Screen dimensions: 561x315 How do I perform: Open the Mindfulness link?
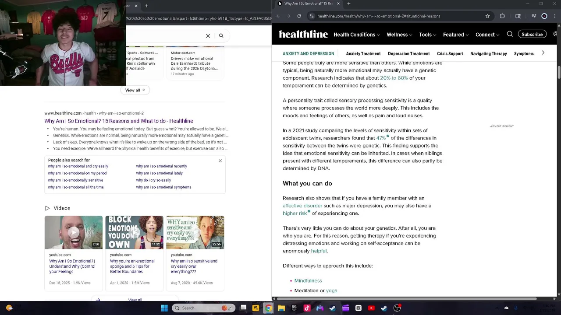tap(308, 280)
